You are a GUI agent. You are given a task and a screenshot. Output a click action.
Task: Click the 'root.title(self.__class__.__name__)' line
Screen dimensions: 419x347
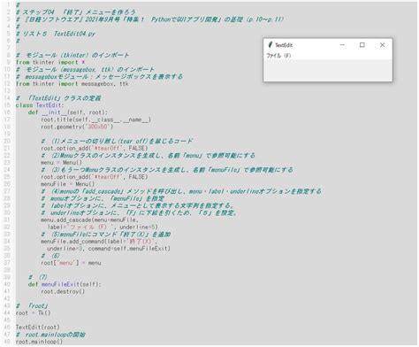(x=96, y=120)
